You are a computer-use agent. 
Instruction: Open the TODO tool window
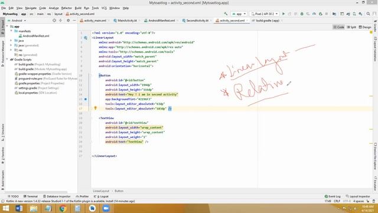(x=13, y=196)
